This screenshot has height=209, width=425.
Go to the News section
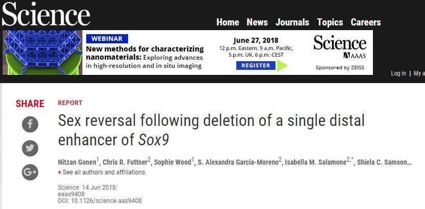click(257, 22)
